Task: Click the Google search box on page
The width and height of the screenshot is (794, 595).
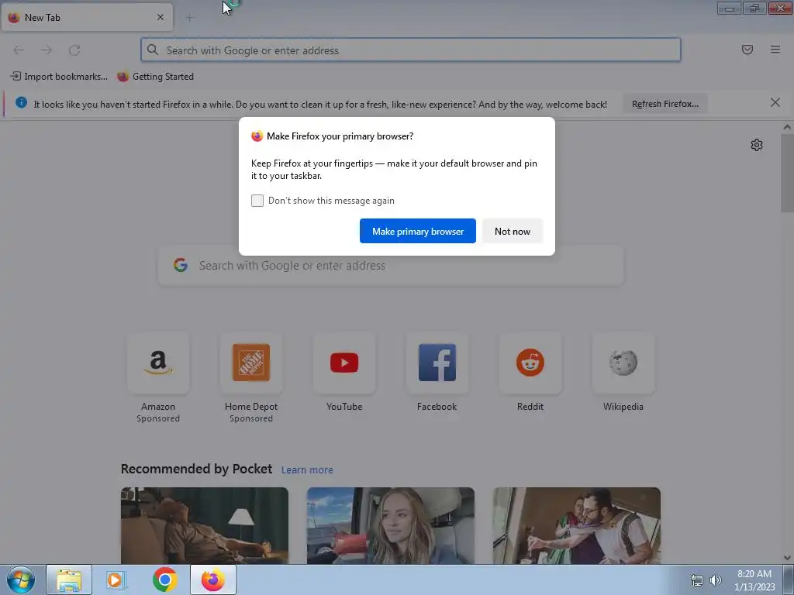Action: coord(391,266)
